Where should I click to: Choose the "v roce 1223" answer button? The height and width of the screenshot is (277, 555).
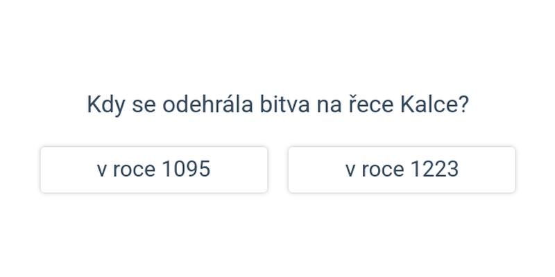[402, 170]
